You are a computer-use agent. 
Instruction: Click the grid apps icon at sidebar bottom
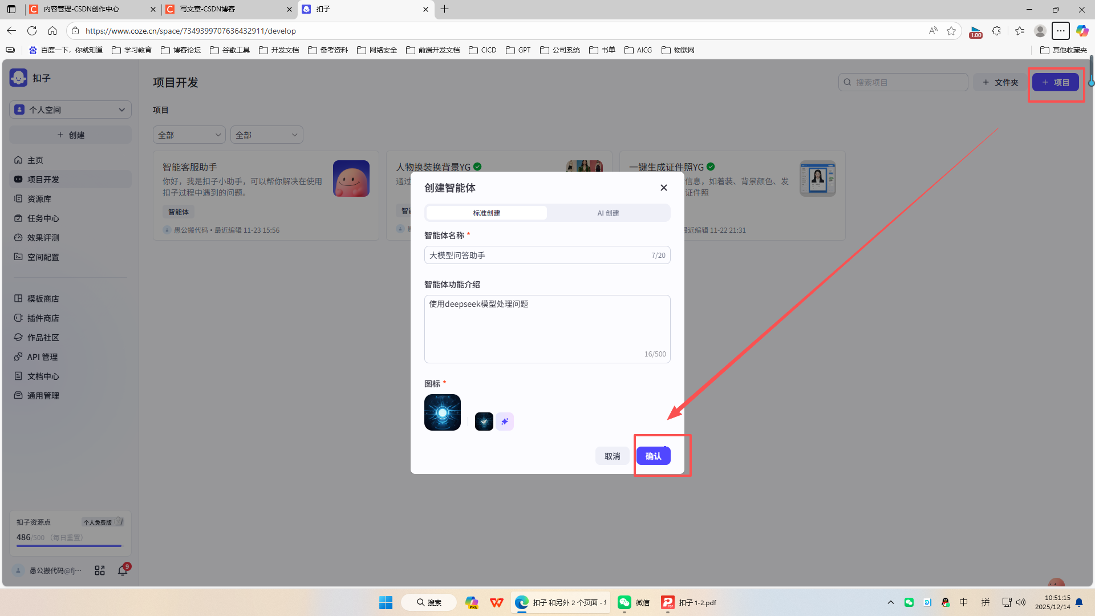(100, 570)
